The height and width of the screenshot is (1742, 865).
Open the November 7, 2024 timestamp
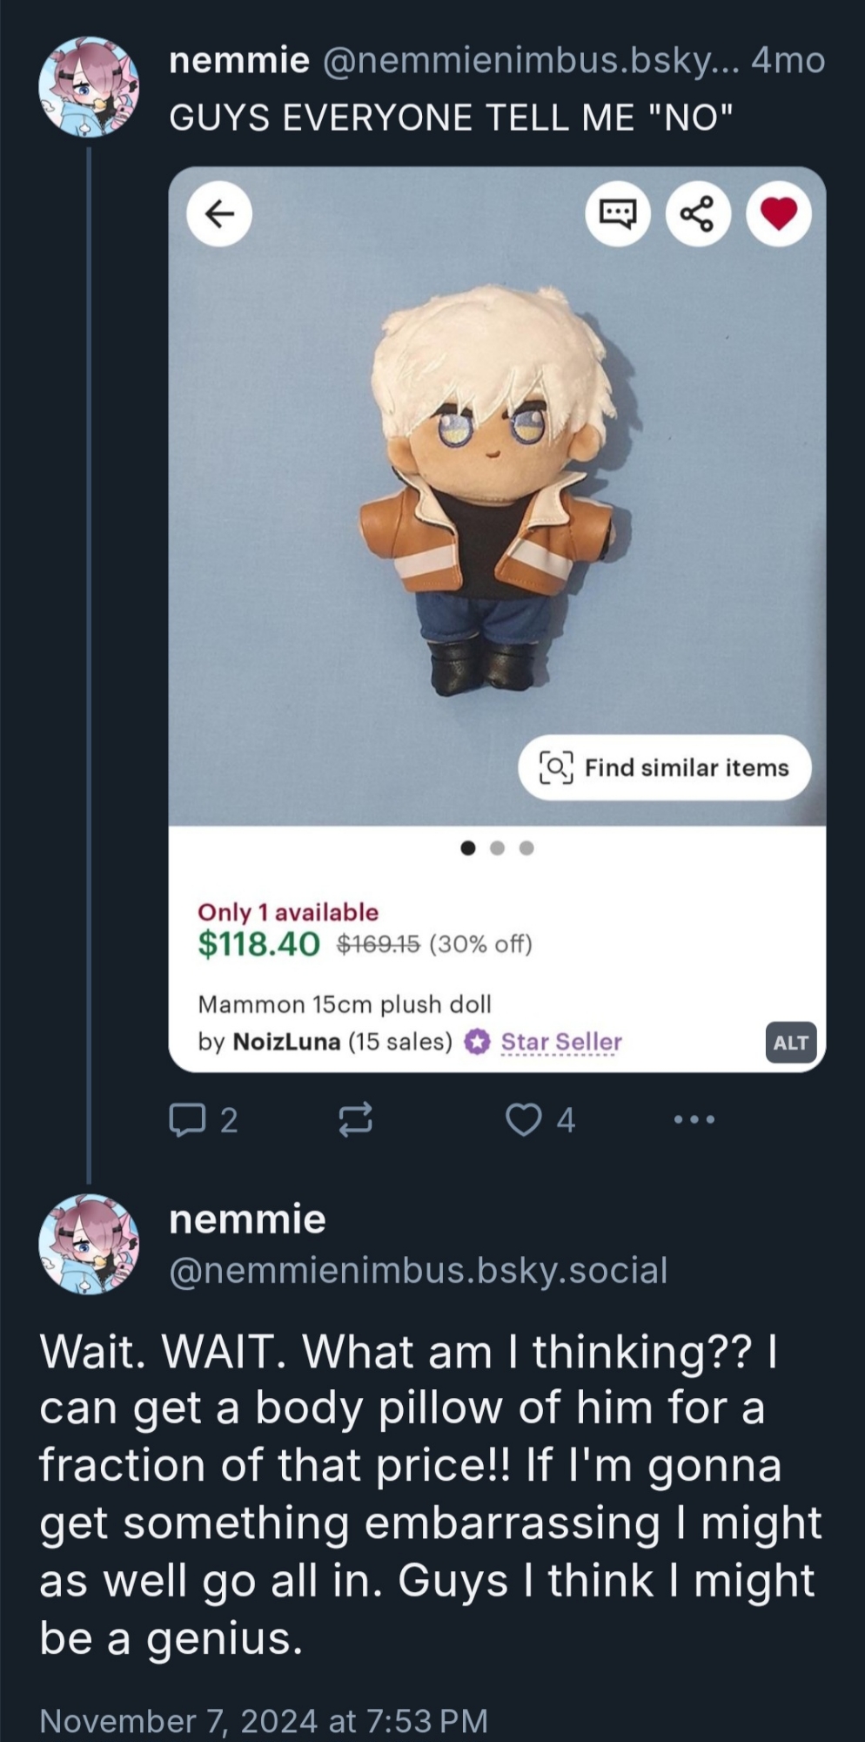click(263, 1721)
